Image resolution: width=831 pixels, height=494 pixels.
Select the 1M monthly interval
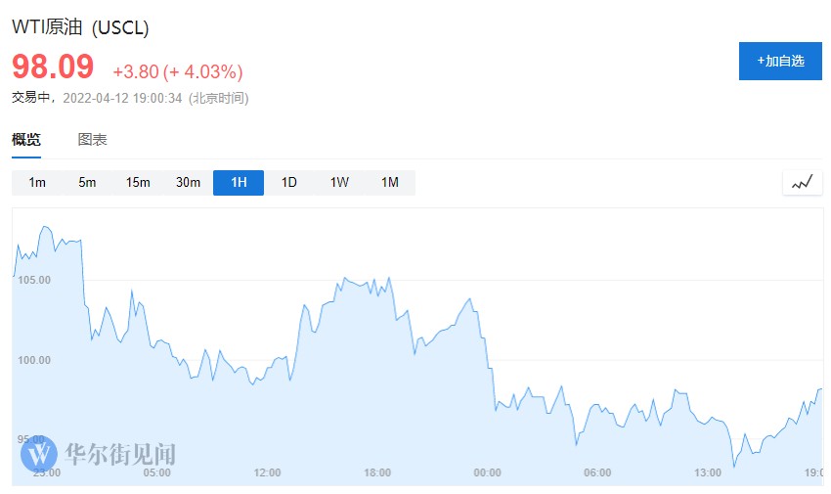(x=389, y=183)
